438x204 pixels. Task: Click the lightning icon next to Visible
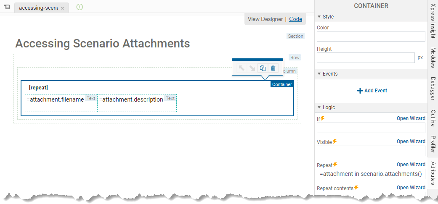pyautogui.click(x=335, y=141)
